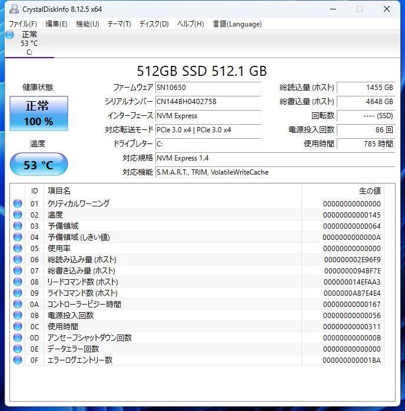
Task: Click the 総書込量 (ホスト) value 4648 GB
Action: pos(366,102)
